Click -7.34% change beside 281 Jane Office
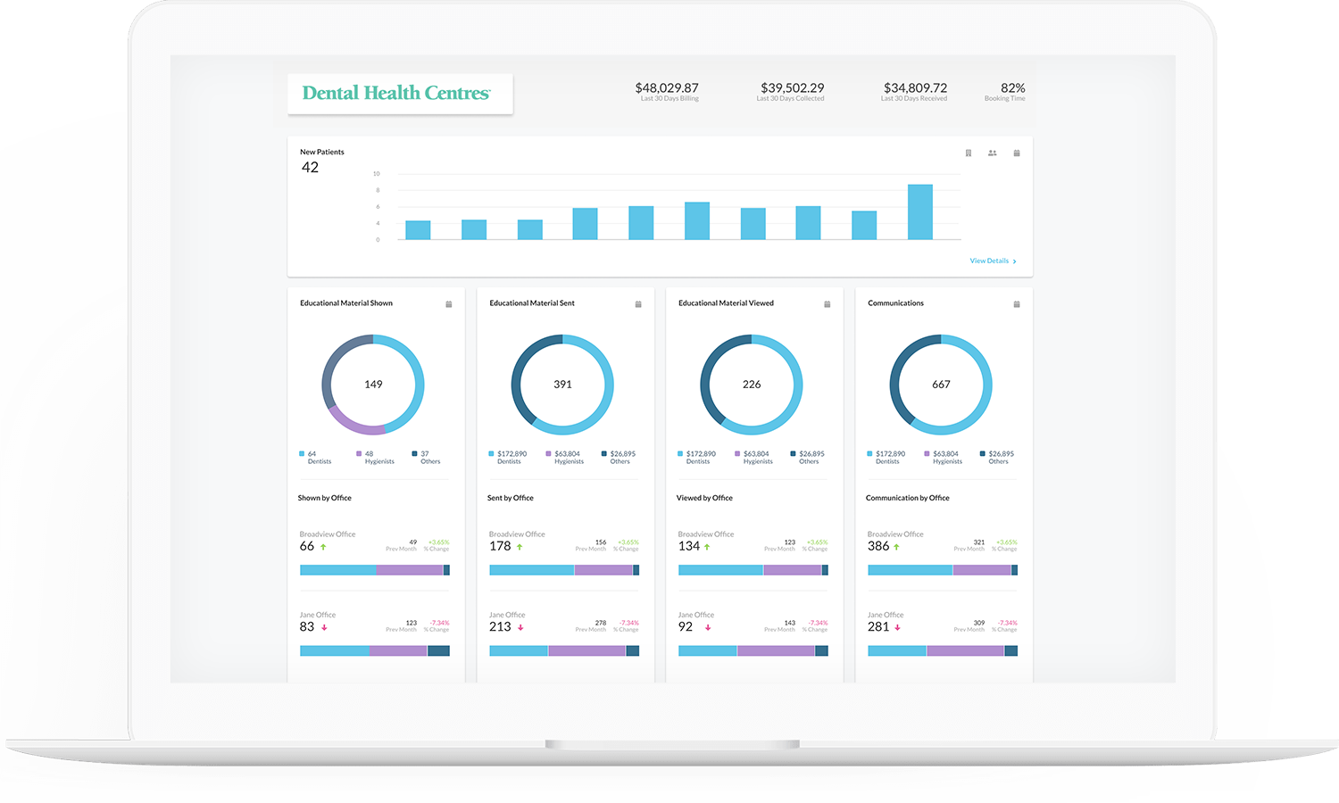 (x=1007, y=623)
